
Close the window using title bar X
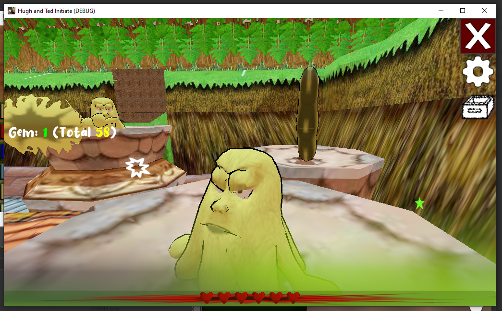tap(485, 11)
